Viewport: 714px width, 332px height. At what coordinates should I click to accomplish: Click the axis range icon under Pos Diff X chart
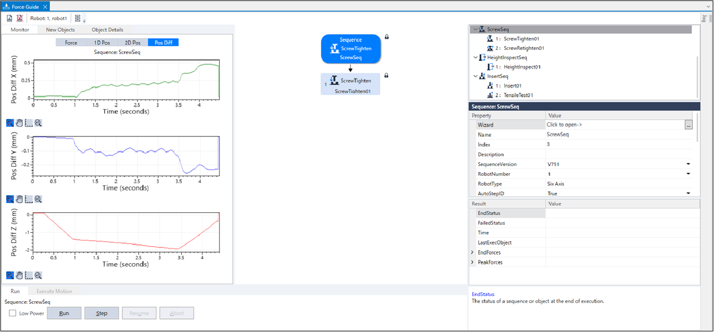click(x=29, y=123)
